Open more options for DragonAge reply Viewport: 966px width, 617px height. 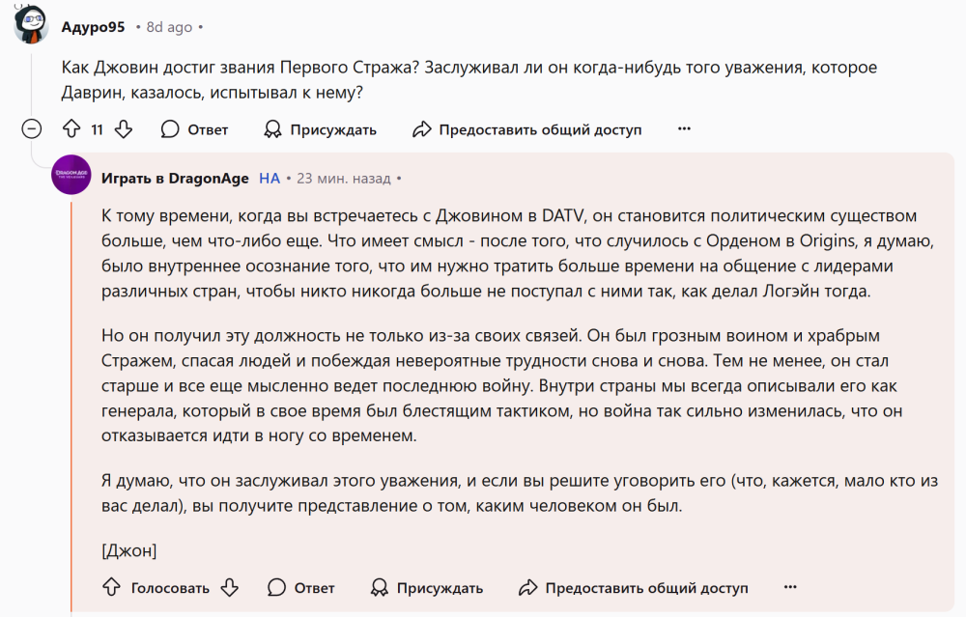tap(790, 586)
